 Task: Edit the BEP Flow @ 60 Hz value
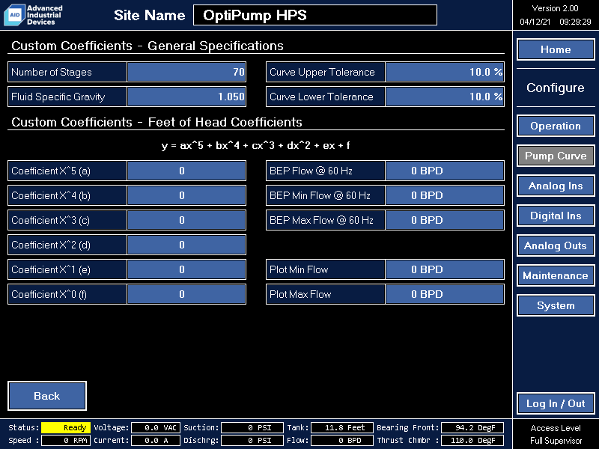tap(445, 171)
